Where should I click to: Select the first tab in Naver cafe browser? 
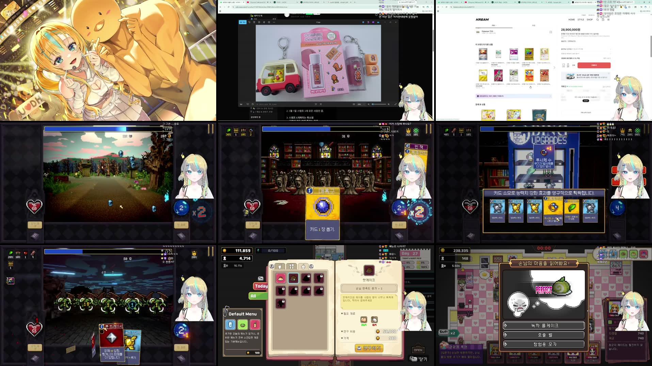pos(232,2)
